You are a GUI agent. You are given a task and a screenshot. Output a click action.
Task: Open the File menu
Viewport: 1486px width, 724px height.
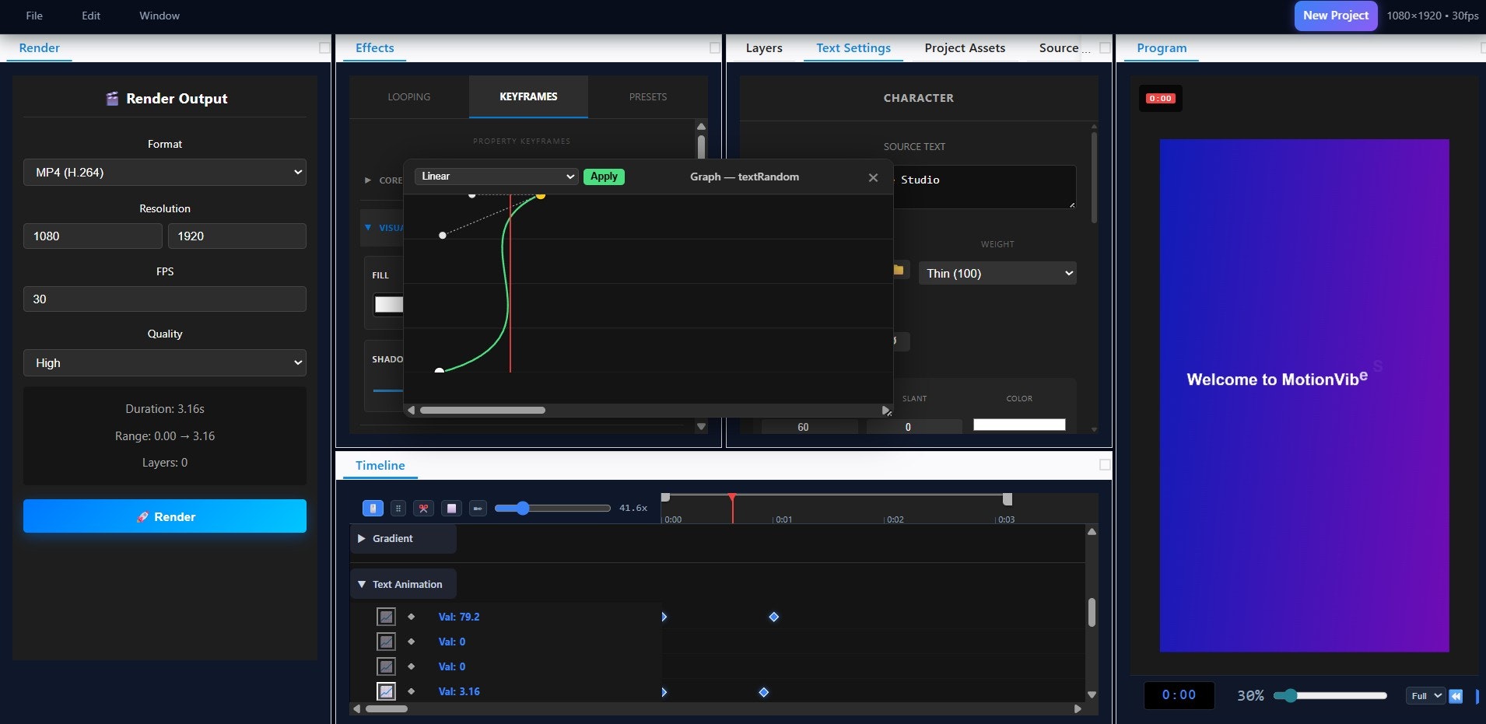(34, 16)
